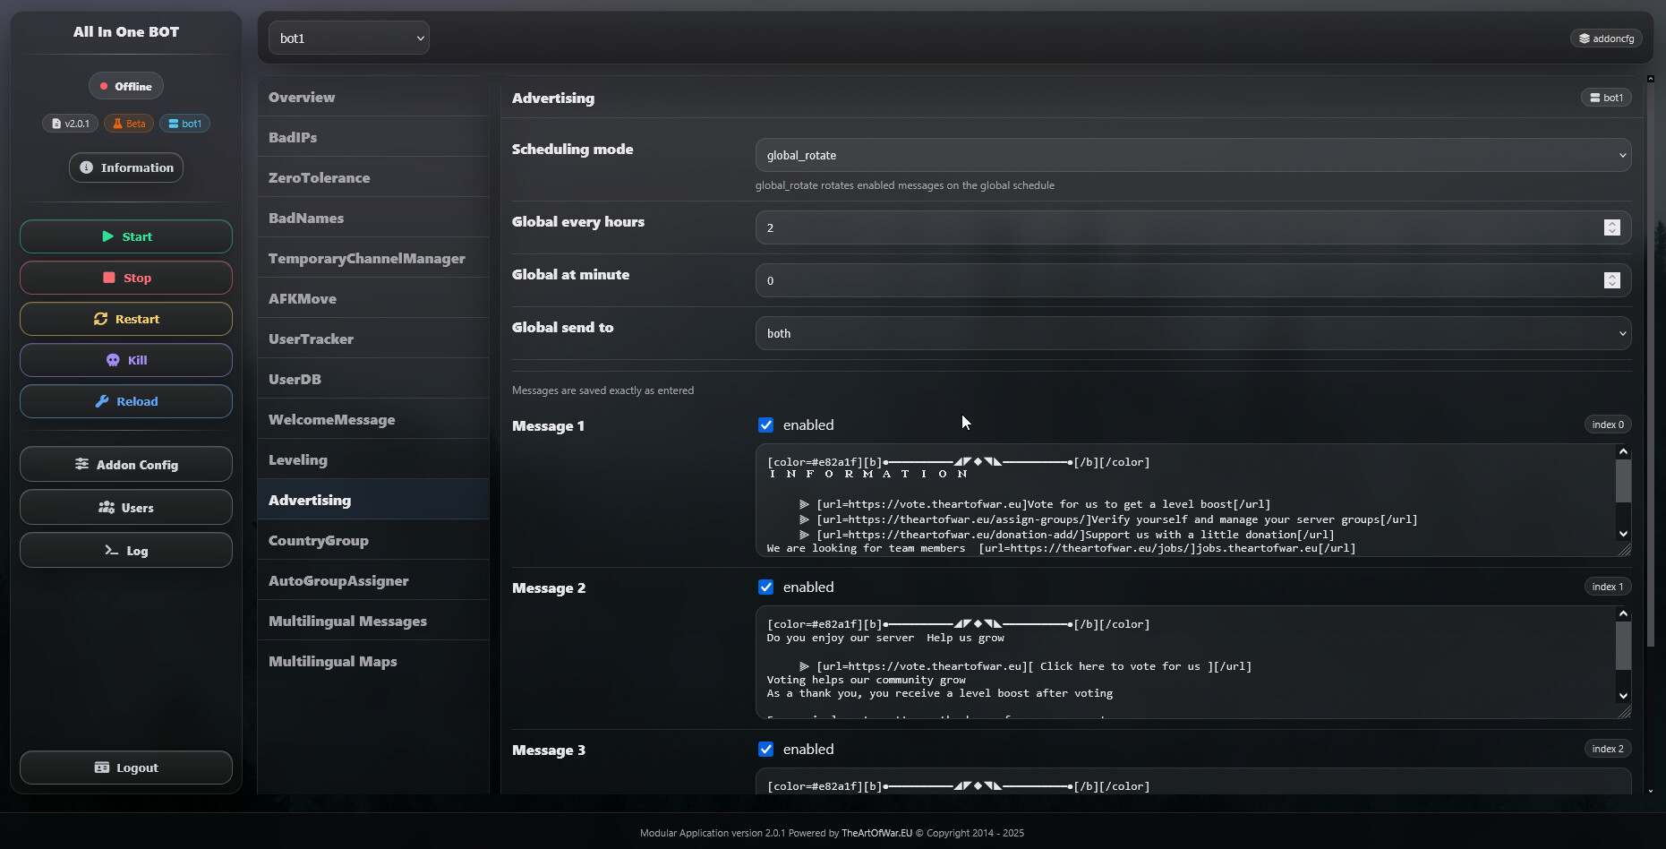The width and height of the screenshot is (1666, 849).
Task: Hit the Kill skull icon
Action: point(113,360)
